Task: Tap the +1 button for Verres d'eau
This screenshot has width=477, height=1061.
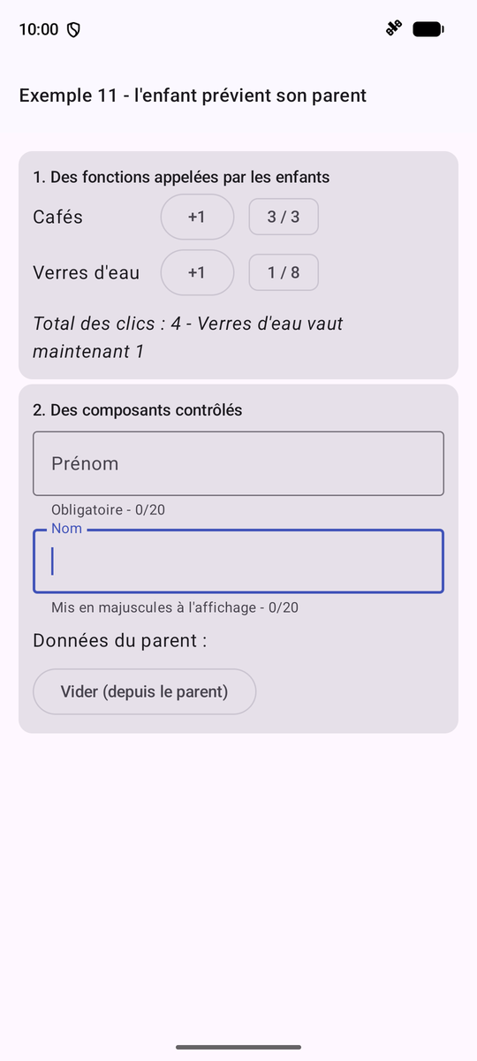Action: [197, 272]
